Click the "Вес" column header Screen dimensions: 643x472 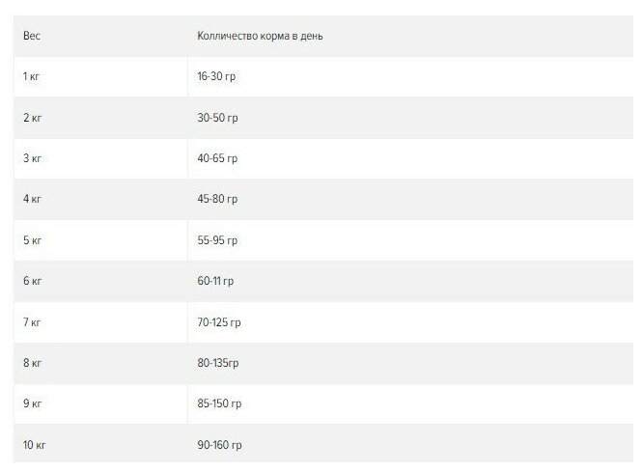[31, 36]
